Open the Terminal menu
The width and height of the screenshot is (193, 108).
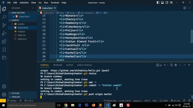tap(55, 3)
